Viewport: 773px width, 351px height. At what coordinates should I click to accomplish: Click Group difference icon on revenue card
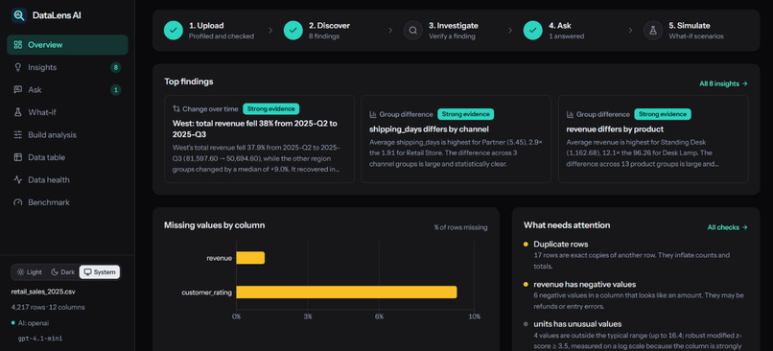tap(571, 114)
